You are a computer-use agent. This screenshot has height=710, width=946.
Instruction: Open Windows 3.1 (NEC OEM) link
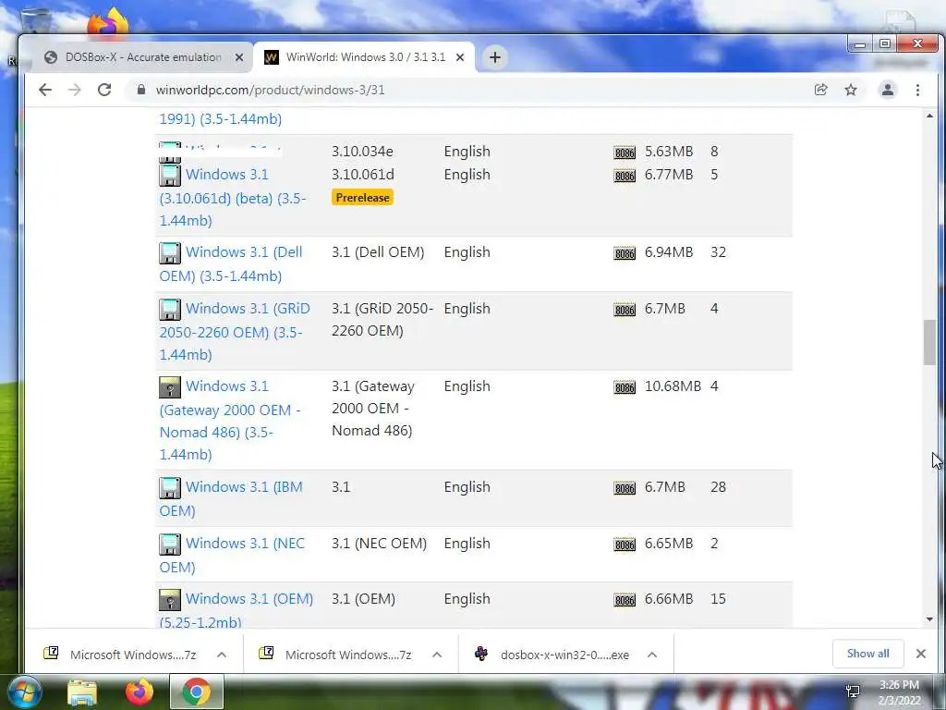(232, 555)
